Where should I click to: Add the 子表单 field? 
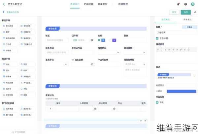click(x=9, y=76)
